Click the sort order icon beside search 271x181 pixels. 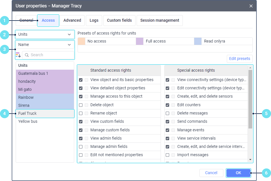(x=18, y=55)
